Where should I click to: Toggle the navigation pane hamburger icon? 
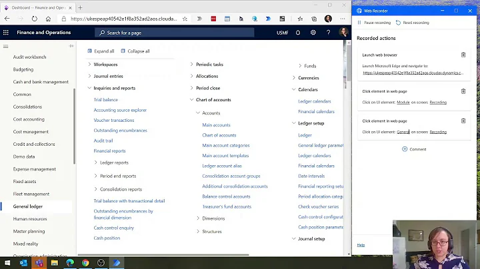point(5,47)
